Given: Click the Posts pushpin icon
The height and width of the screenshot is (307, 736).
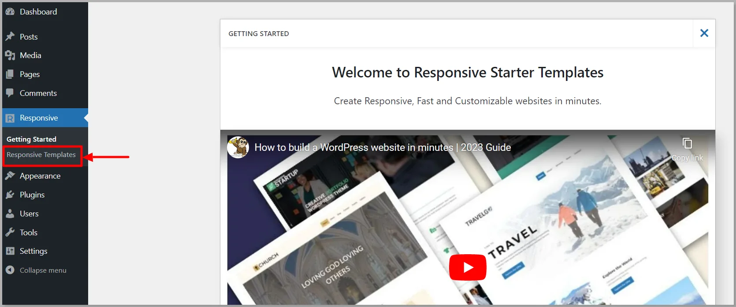Looking at the screenshot, I should click(10, 37).
